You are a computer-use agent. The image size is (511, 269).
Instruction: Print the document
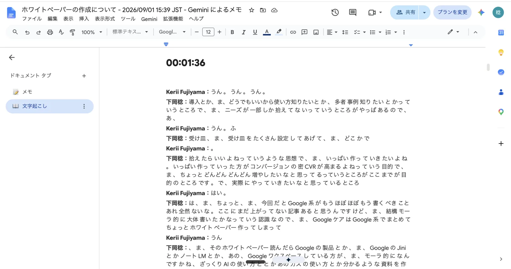(50, 32)
